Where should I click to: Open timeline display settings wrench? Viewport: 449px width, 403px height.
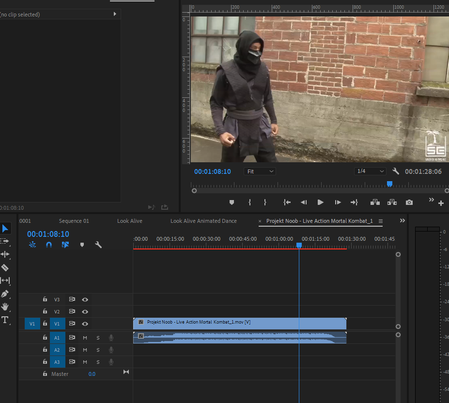click(x=98, y=245)
